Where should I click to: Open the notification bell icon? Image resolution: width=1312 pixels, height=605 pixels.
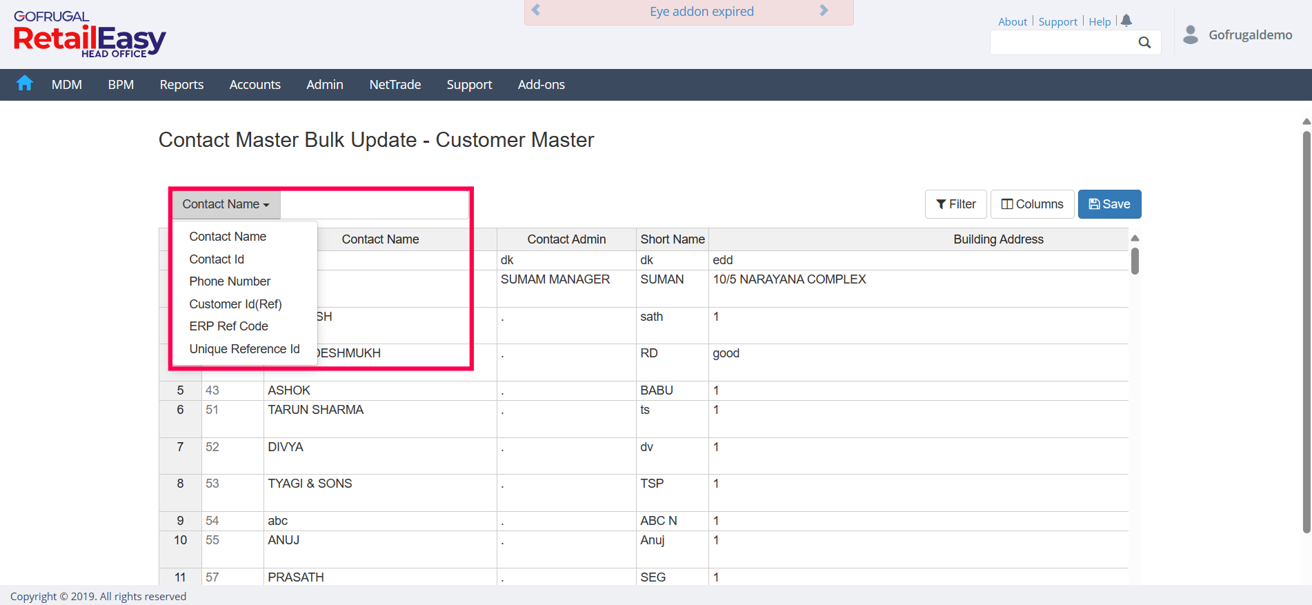tap(1126, 21)
